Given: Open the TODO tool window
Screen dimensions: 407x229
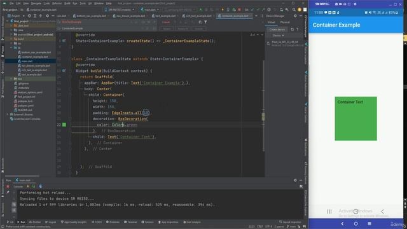Looking at the screenshot, I should (x=97, y=222).
